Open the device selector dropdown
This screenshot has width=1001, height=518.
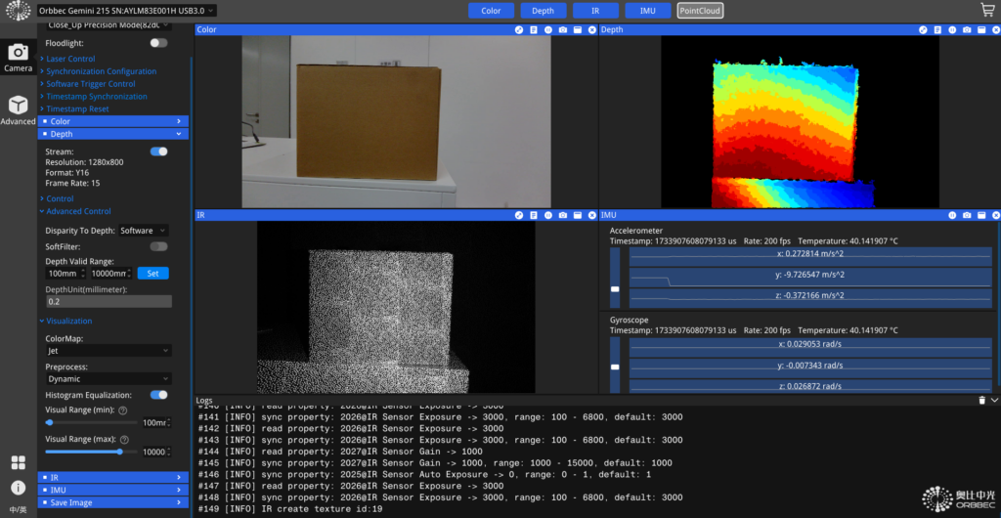pyautogui.click(x=126, y=11)
